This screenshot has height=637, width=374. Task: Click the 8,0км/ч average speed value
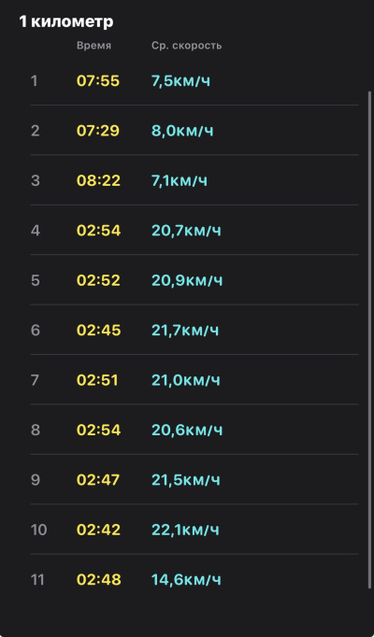182,131
